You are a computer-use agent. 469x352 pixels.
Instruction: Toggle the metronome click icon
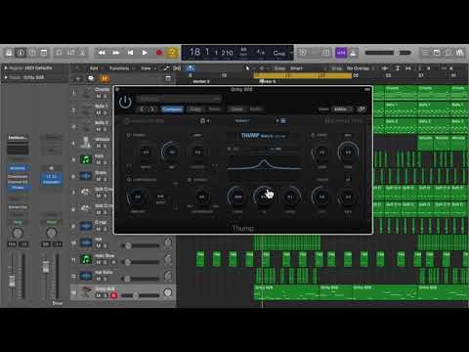(354, 53)
